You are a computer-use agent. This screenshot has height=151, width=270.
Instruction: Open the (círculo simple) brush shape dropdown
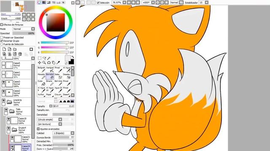point(60,120)
